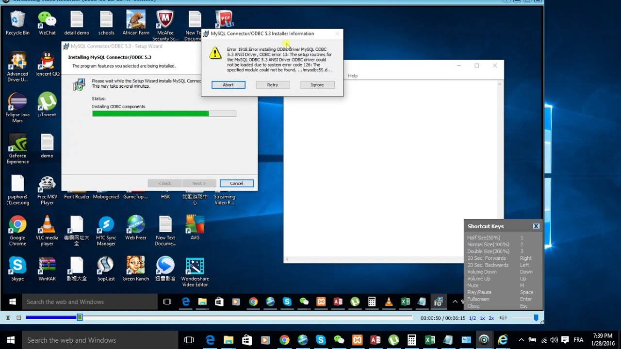
Task: Click 'Half Size(50%)' row in Shortcut Keys
Action: (x=503, y=238)
